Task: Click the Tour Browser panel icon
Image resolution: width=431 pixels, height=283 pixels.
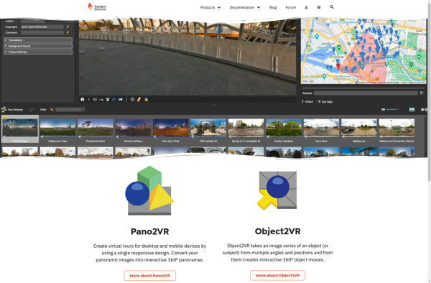Action: (x=4, y=109)
